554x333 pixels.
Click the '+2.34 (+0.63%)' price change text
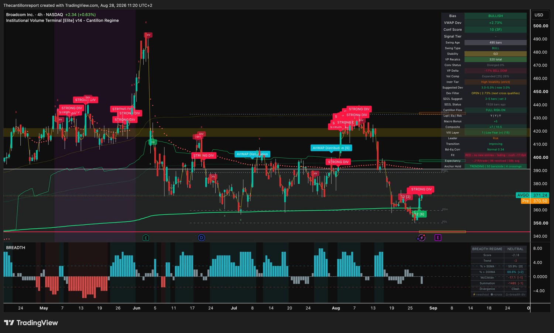[81, 15]
